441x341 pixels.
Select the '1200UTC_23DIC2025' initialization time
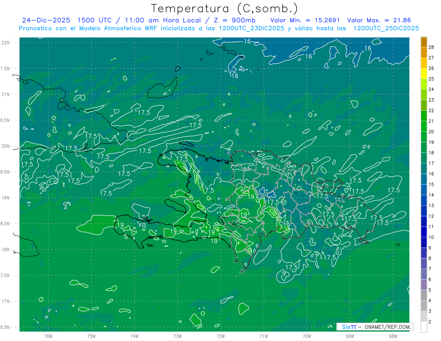pos(252,28)
